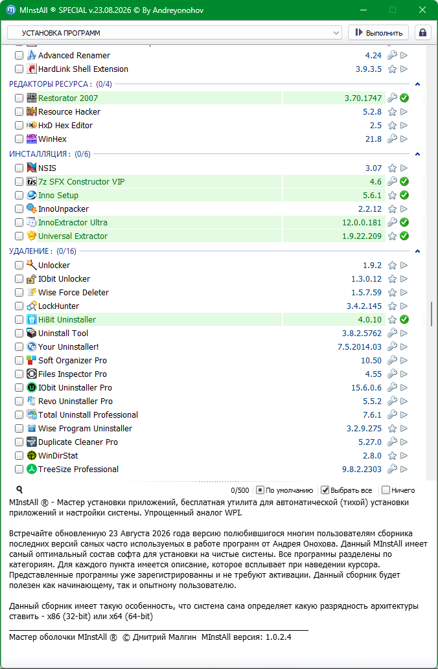Select the NSIS checkbox
Image resolution: width=438 pixels, height=669 pixels.
click(x=19, y=168)
